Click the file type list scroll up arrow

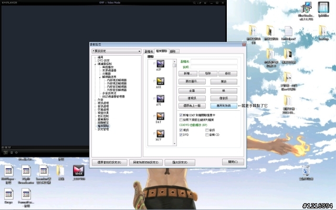[x=174, y=61]
